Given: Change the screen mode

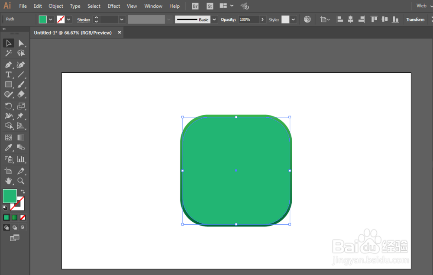Looking at the screenshot, I should pos(15,238).
